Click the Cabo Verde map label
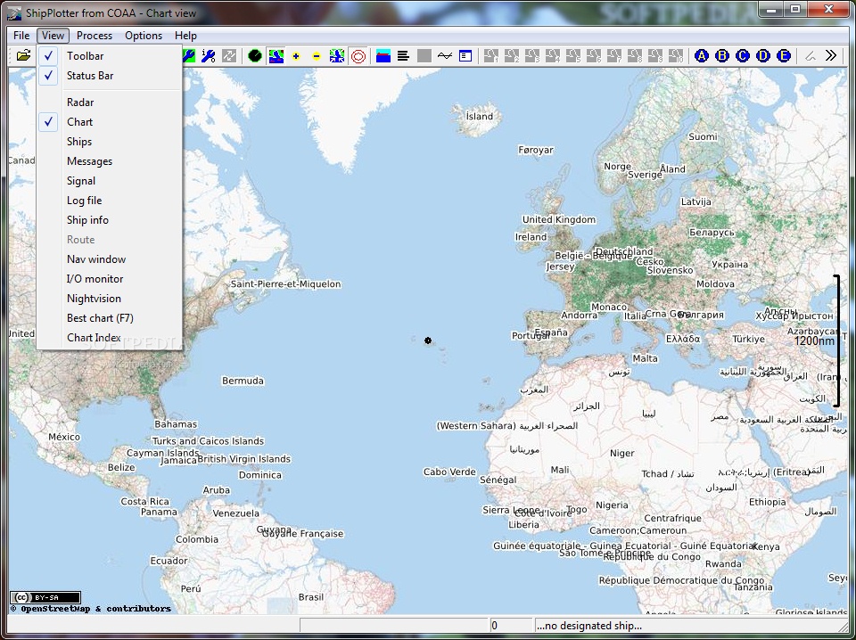Screen dimensions: 856x640 449,472
